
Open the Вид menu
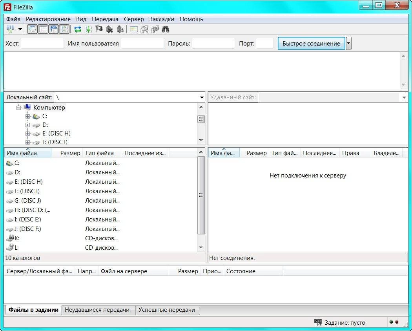pos(81,19)
